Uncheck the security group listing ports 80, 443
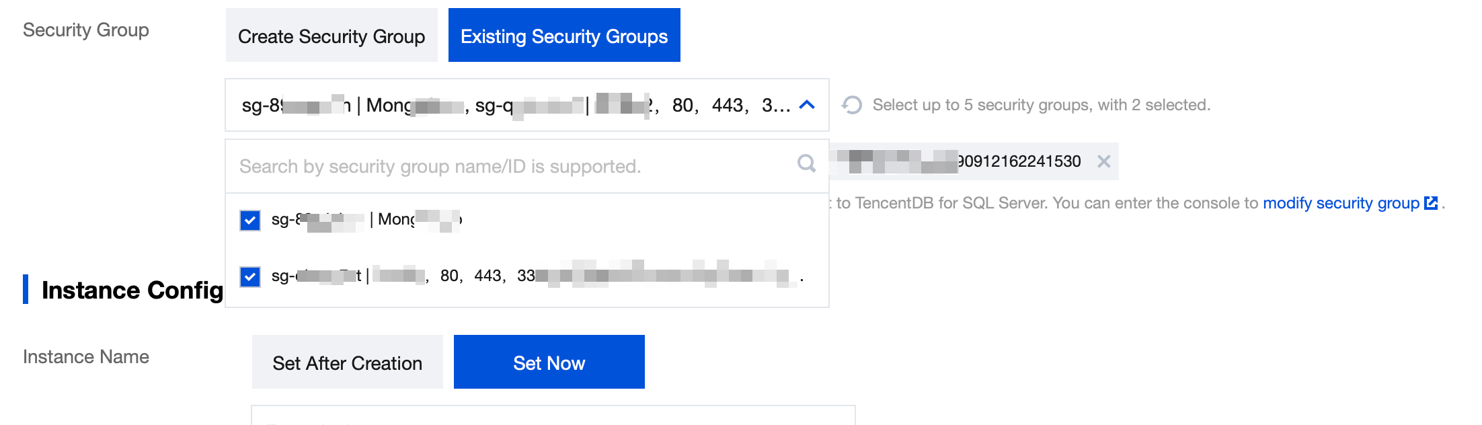Screen dimensions: 1482x425 point(250,276)
